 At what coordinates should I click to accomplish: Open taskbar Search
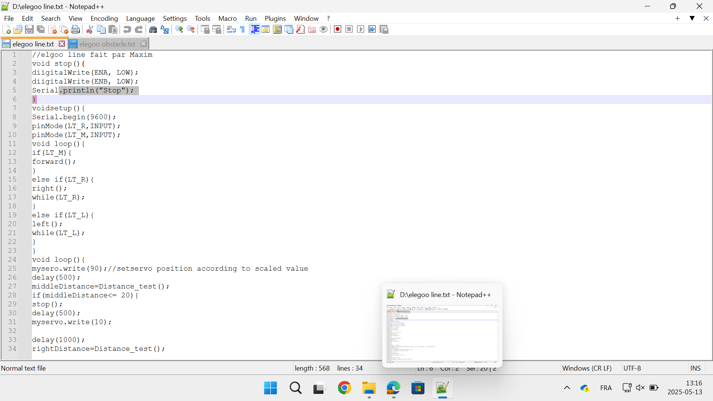pyautogui.click(x=296, y=388)
